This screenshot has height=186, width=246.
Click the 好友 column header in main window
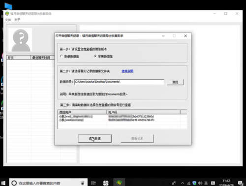tap(19, 58)
